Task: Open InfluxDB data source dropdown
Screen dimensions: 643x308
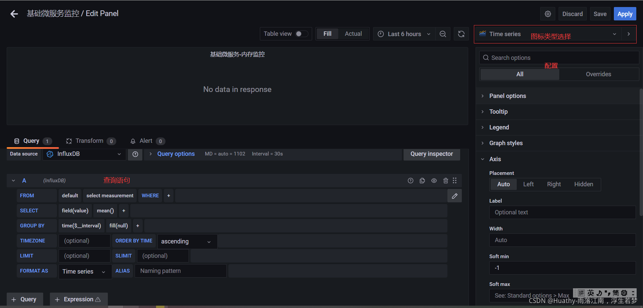Action: pyautogui.click(x=84, y=154)
